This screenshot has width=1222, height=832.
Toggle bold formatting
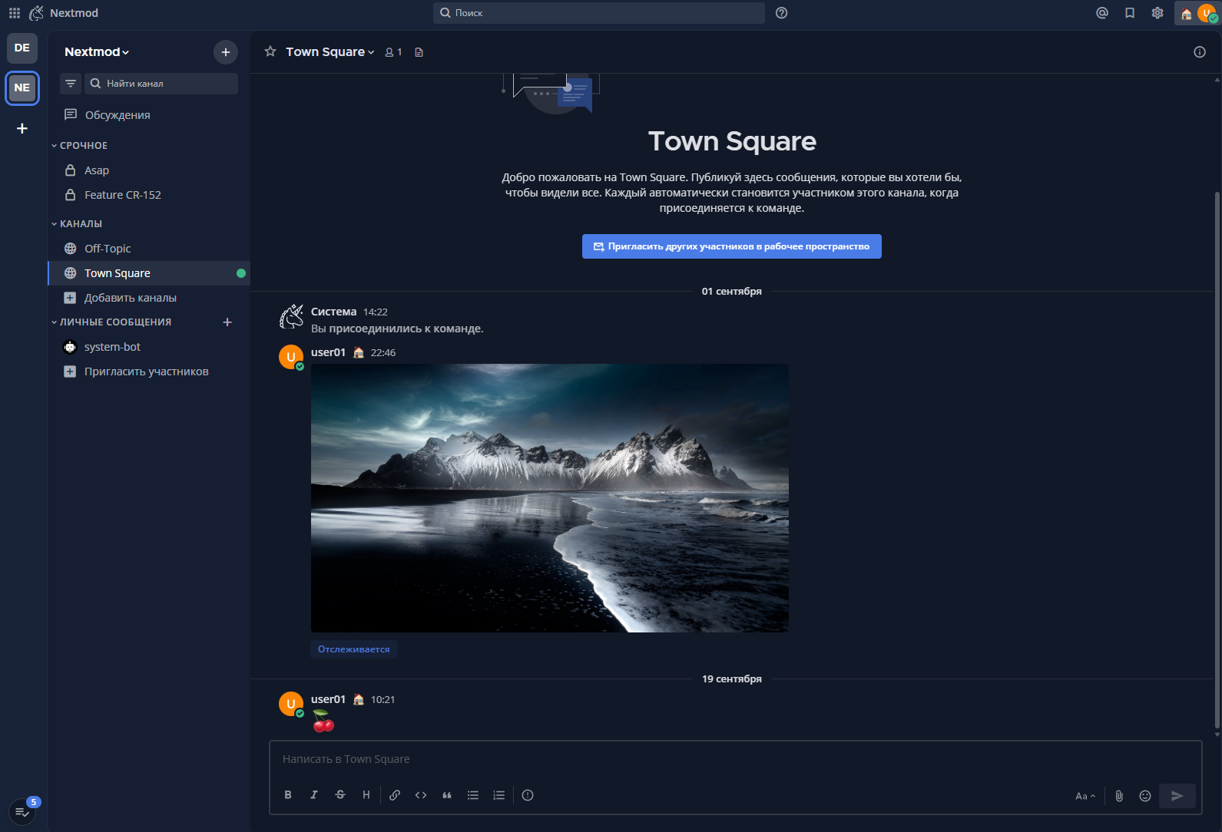click(288, 795)
